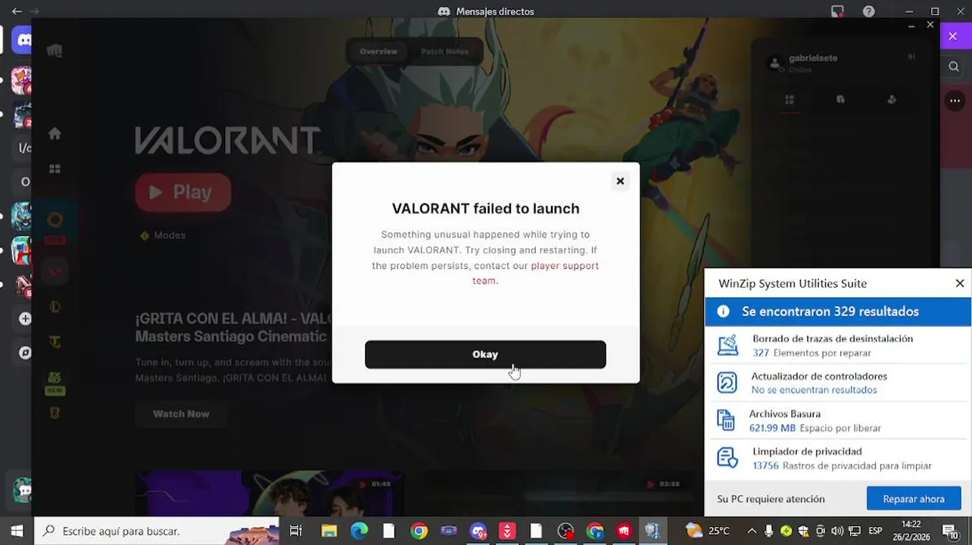Open Discord discover servers compass icon
Screen dimensions: 972x545
click(x=25, y=353)
